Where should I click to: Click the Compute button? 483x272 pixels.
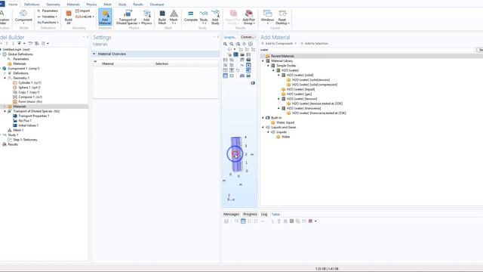(x=191, y=16)
